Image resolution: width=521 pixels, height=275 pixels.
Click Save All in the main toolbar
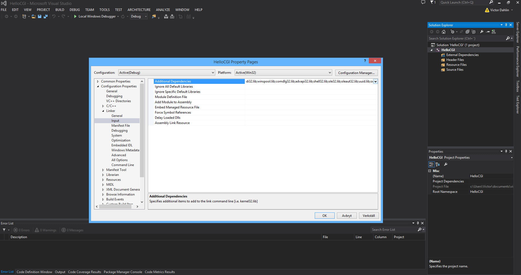46,16
